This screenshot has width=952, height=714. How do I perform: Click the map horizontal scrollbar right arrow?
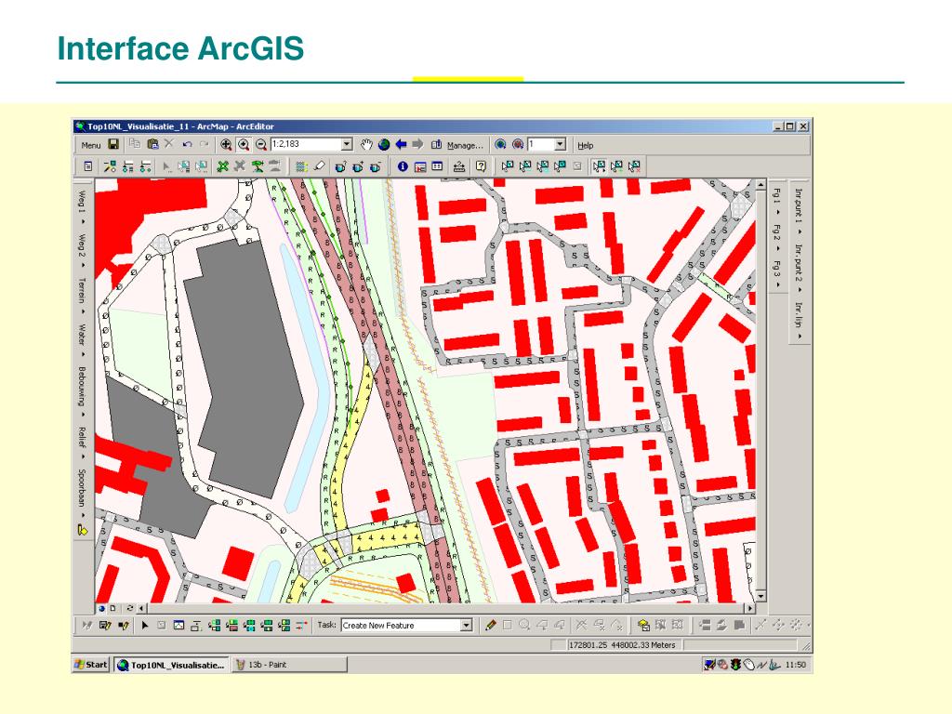click(x=750, y=608)
